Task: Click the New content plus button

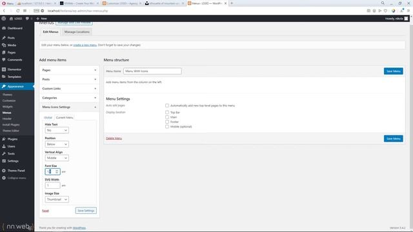Action: [41, 19]
